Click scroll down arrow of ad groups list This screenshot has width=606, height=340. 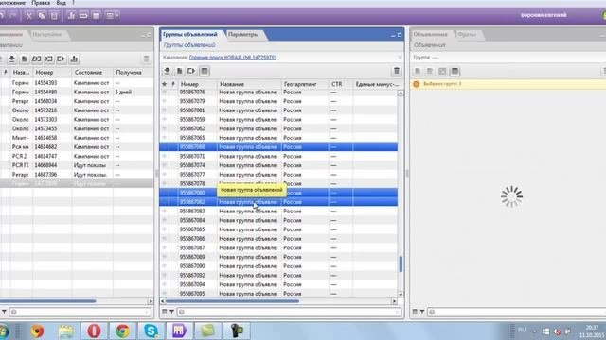pyautogui.click(x=401, y=295)
